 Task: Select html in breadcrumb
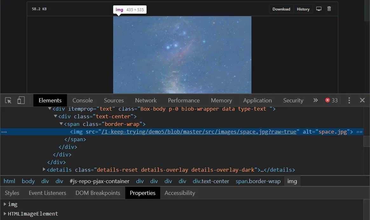10,181
